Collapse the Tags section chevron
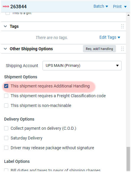The height and width of the screenshot is (172, 131). point(5,26)
